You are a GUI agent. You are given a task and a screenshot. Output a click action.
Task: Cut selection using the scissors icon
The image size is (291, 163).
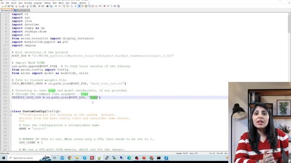point(27,6)
